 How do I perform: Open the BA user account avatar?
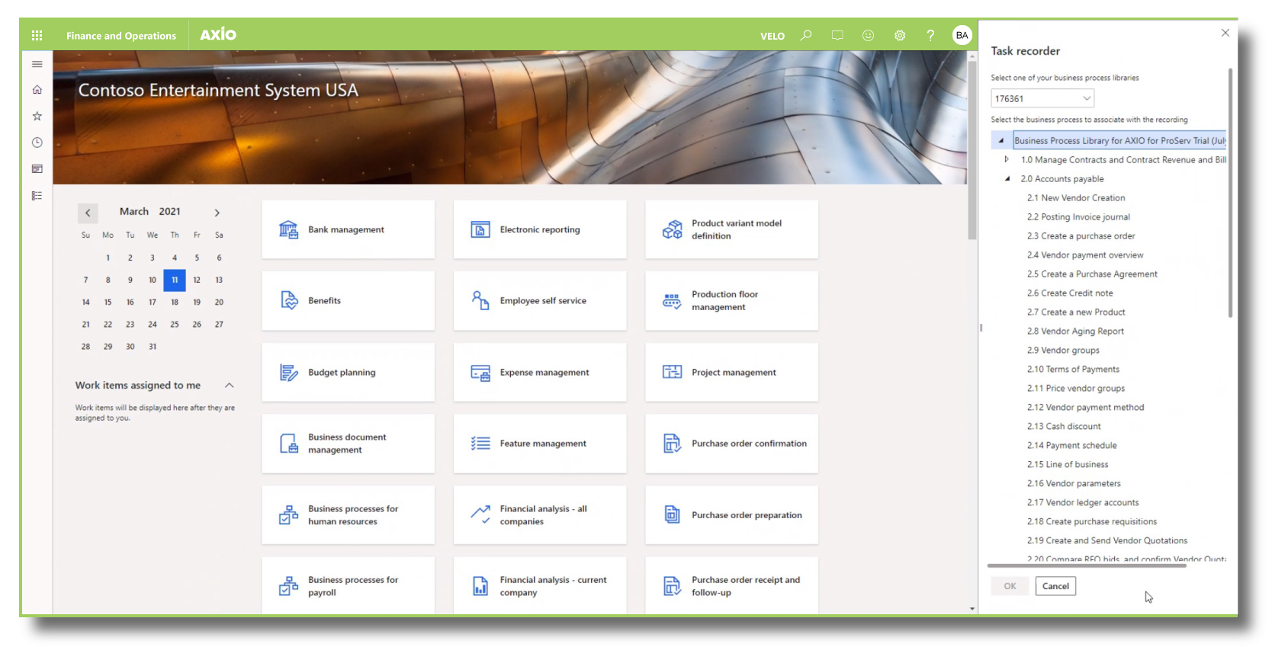click(x=962, y=35)
